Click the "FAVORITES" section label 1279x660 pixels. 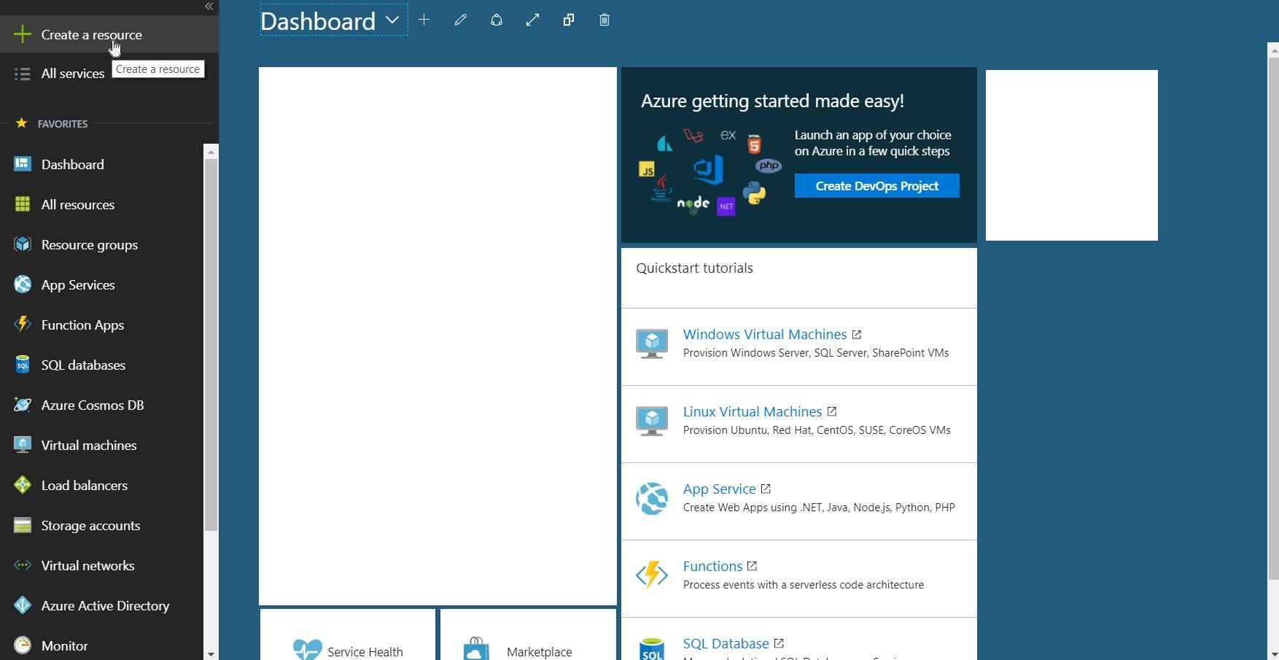[63, 124]
